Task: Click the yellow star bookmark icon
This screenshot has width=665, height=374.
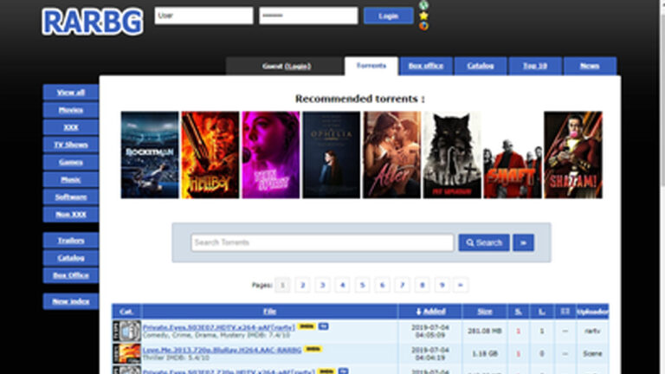Action: point(423,16)
